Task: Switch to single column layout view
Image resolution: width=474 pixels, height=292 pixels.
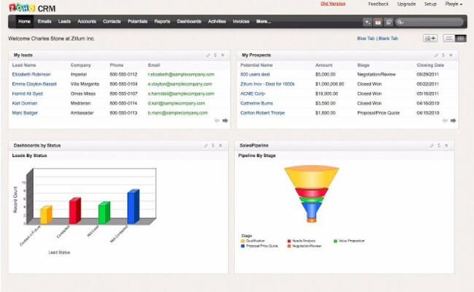Action: (449, 39)
